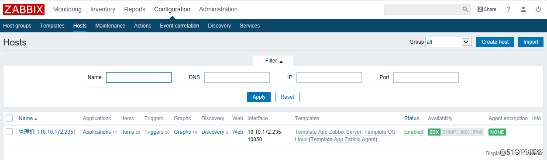Open Template App Zabbix Agent link
Screen dimensions: 547x160
click(x=344, y=139)
